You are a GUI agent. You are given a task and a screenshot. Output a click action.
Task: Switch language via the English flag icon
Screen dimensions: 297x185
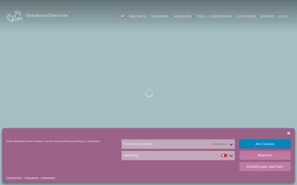pos(123,16)
